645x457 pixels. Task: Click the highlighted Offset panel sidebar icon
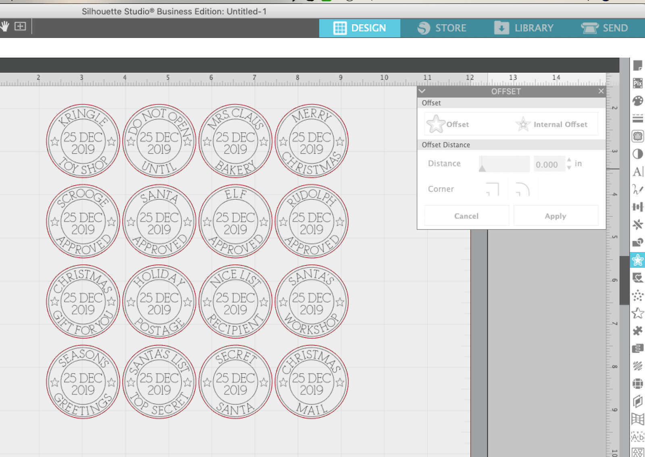[x=638, y=260]
